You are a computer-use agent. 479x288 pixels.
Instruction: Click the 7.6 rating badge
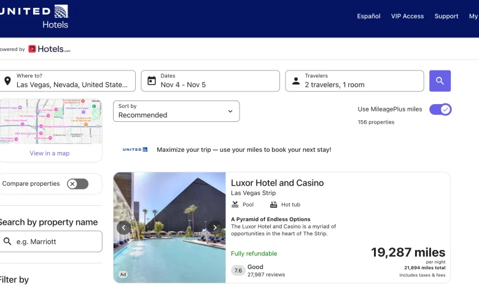[x=238, y=270]
